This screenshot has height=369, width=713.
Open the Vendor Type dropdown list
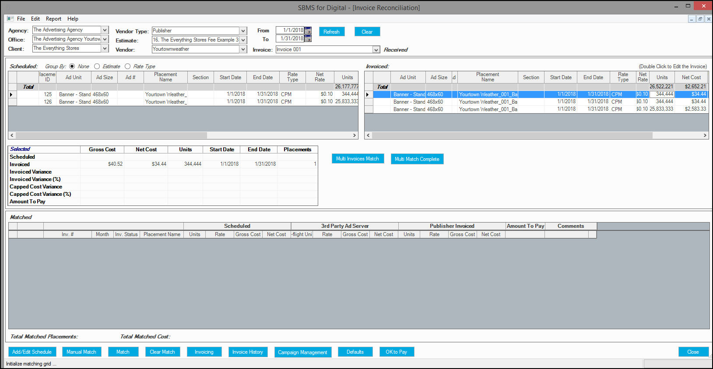(x=243, y=31)
